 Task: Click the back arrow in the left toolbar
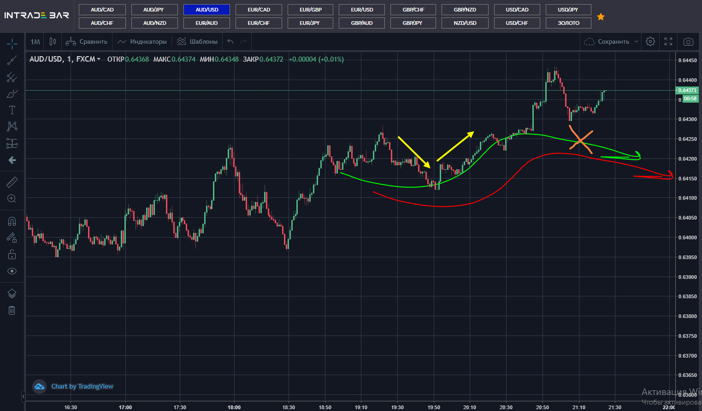pos(12,160)
